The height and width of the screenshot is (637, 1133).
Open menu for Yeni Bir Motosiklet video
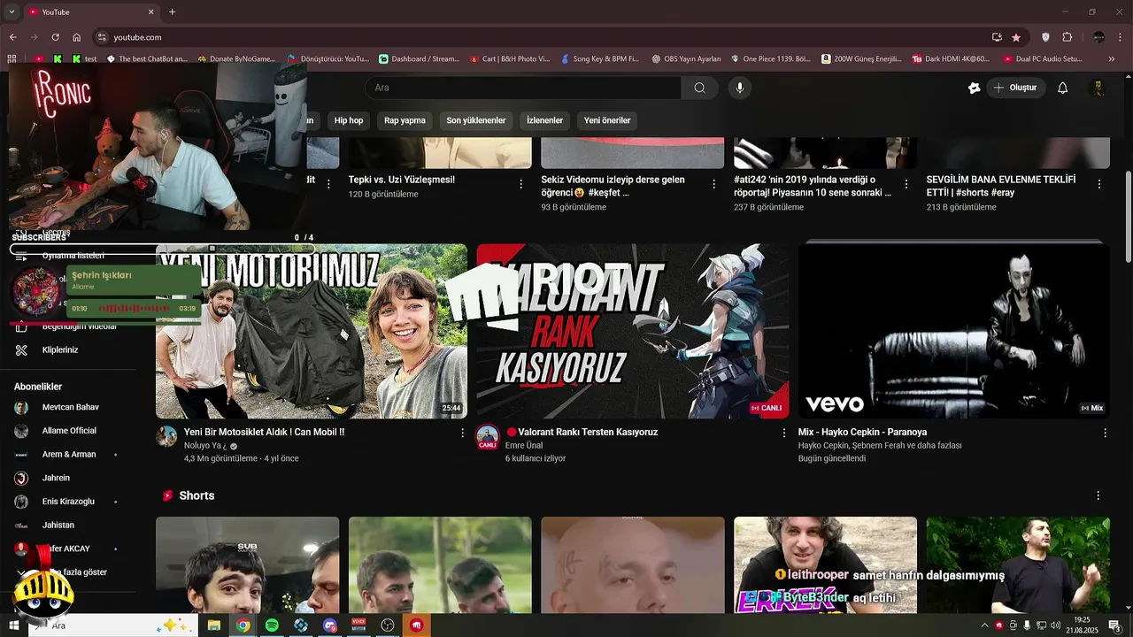click(x=462, y=434)
